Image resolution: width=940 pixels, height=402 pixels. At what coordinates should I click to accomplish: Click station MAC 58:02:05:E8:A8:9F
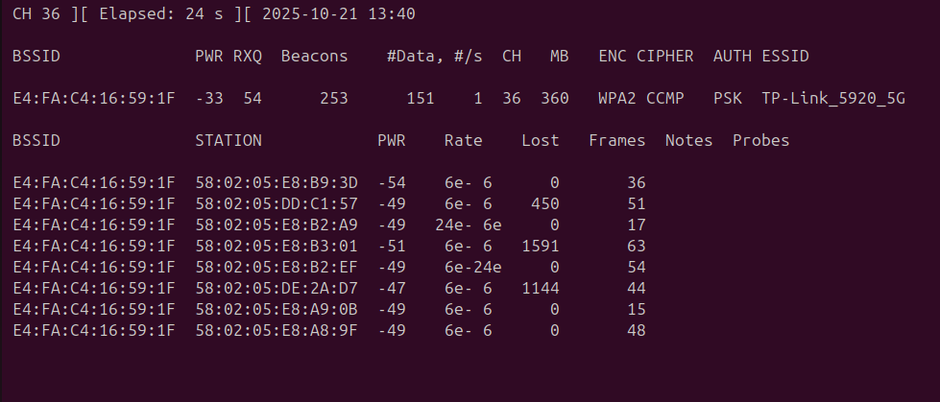277,330
